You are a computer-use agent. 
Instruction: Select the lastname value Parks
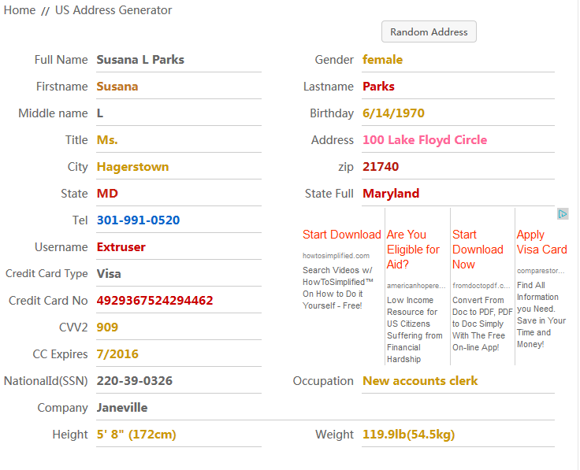(x=378, y=87)
